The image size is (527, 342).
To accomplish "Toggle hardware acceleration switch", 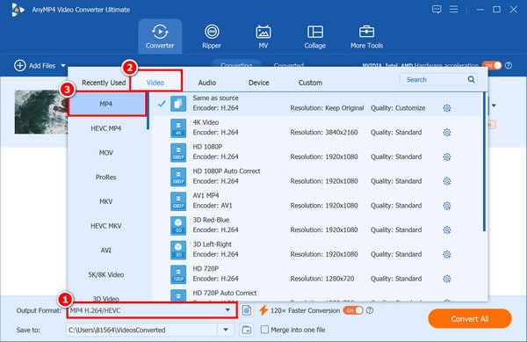I will click(492, 65).
